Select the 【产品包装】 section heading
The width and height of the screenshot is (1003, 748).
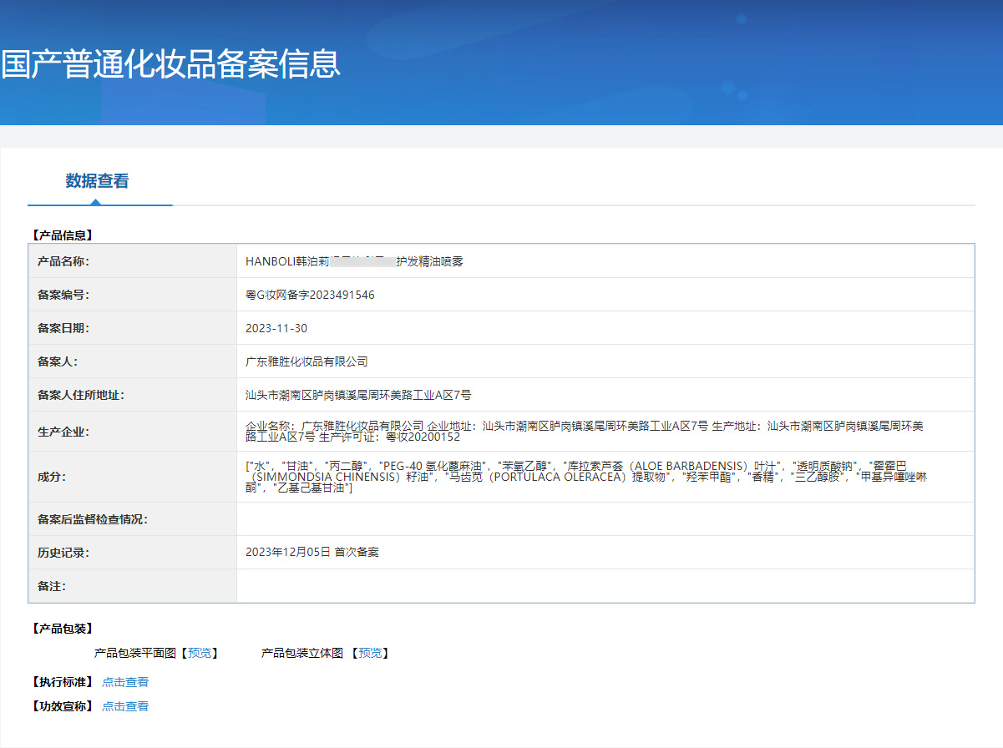pos(62,629)
